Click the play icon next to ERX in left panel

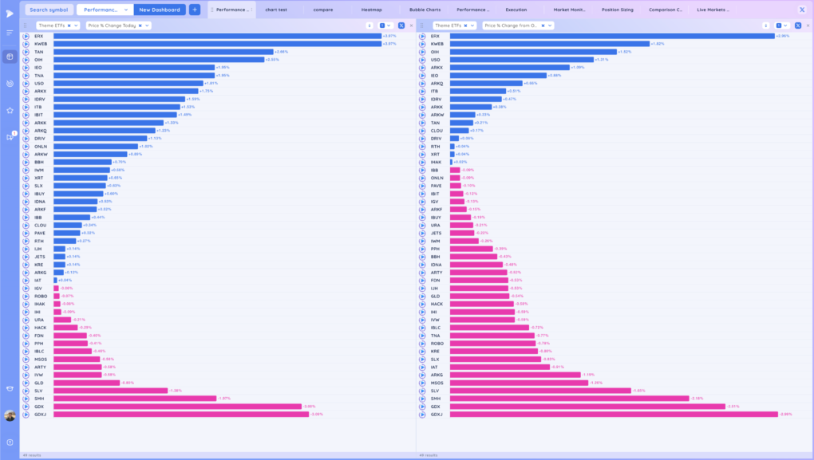point(26,36)
